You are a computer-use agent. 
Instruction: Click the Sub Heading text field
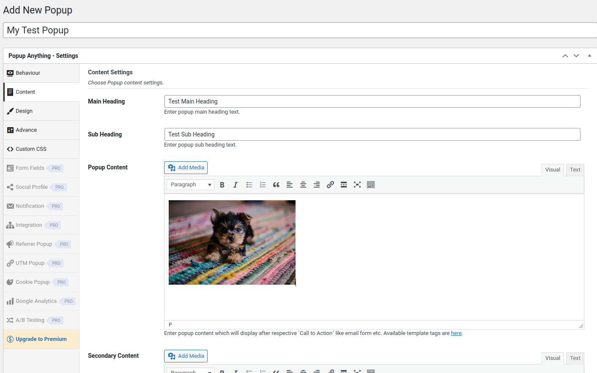tap(372, 134)
